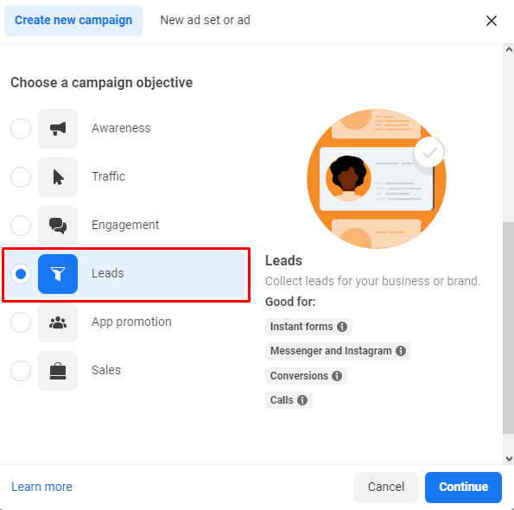
Task: Click the Awareness megaphone icon
Action: (x=58, y=129)
